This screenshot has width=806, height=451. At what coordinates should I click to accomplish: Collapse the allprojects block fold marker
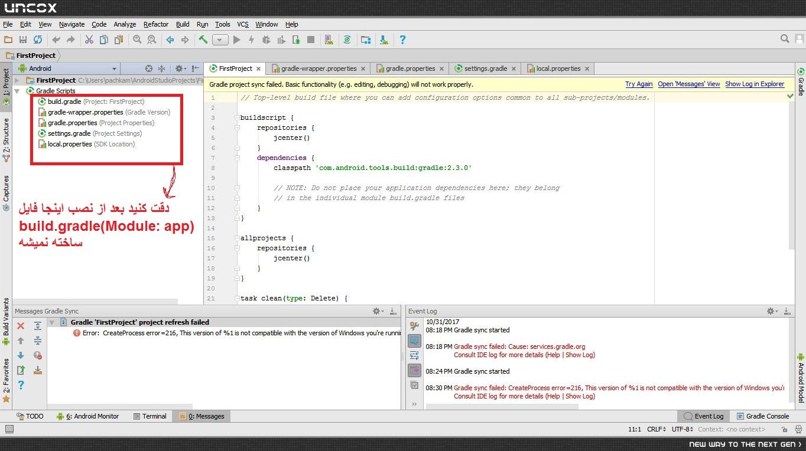click(236, 238)
